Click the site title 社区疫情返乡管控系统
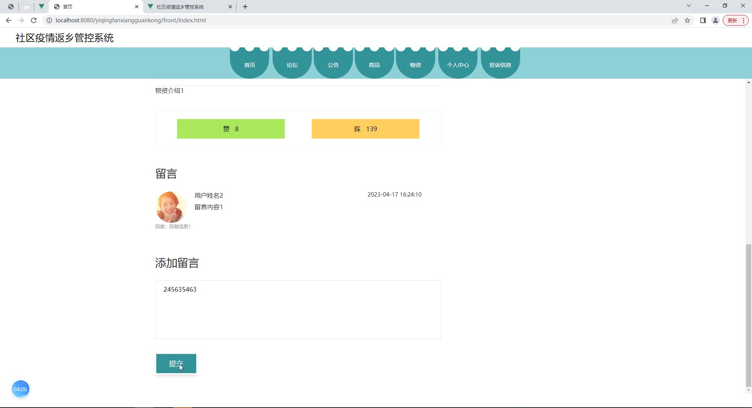 pyautogui.click(x=65, y=38)
